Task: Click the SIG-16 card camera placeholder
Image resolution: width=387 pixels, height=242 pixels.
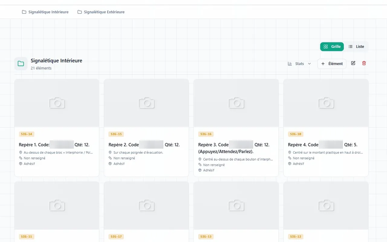Action: pyautogui.click(x=236, y=103)
